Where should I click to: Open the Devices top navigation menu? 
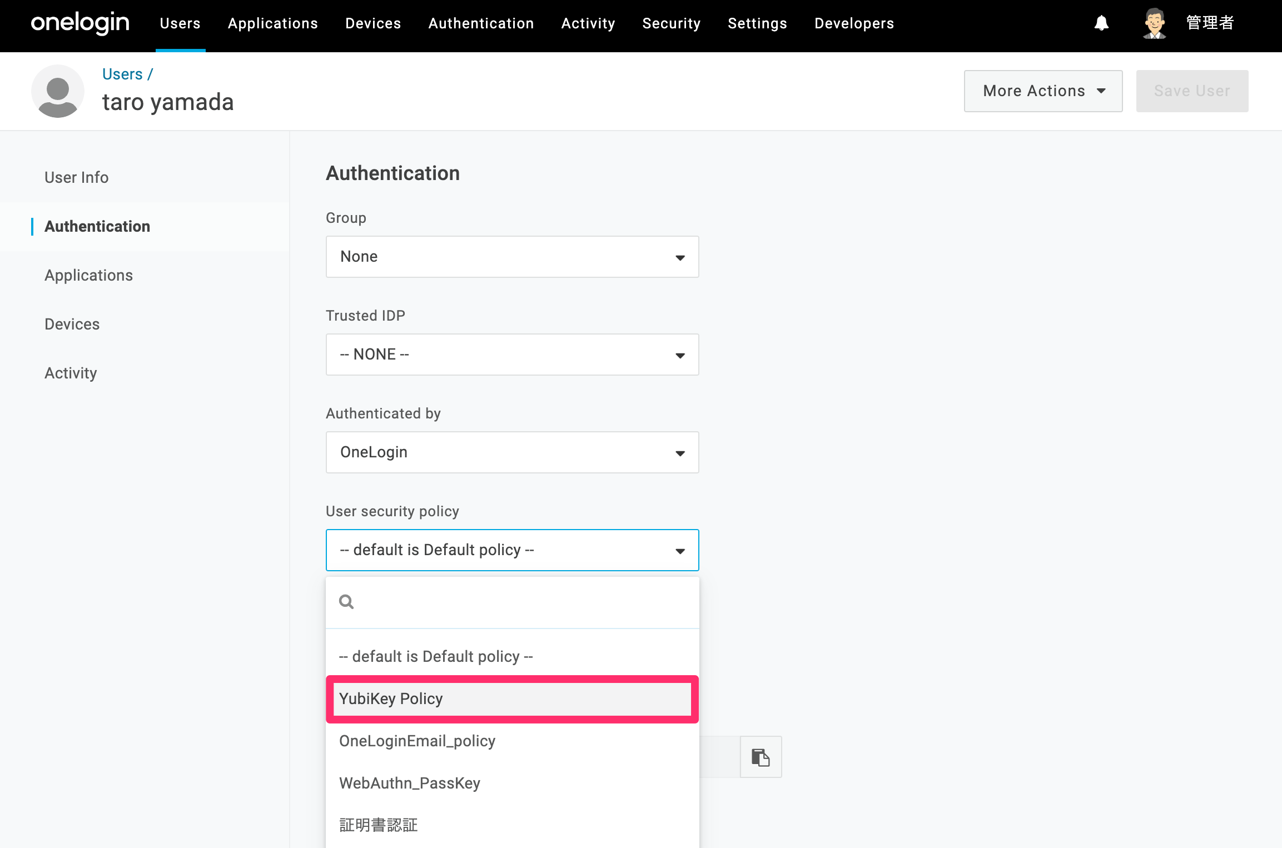coord(373,23)
